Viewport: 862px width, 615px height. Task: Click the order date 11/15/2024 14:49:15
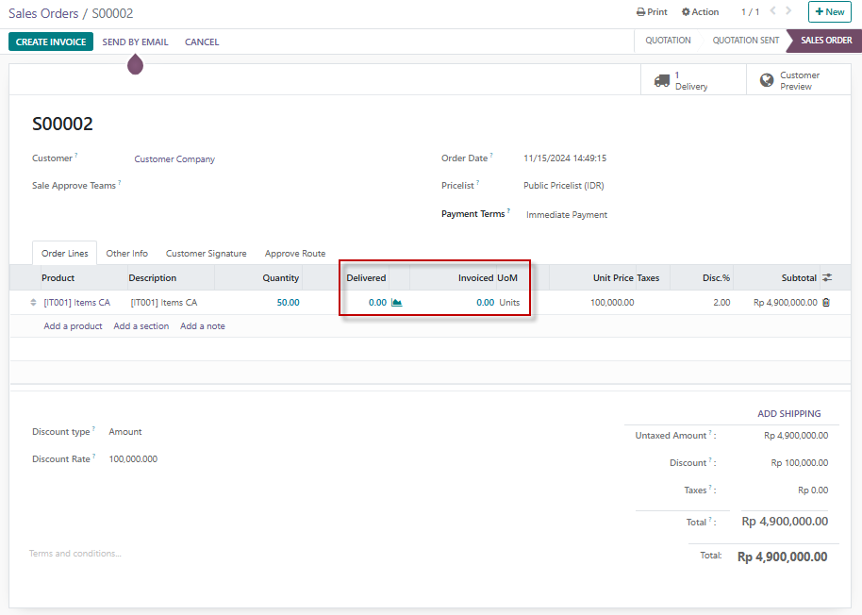click(x=565, y=158)
